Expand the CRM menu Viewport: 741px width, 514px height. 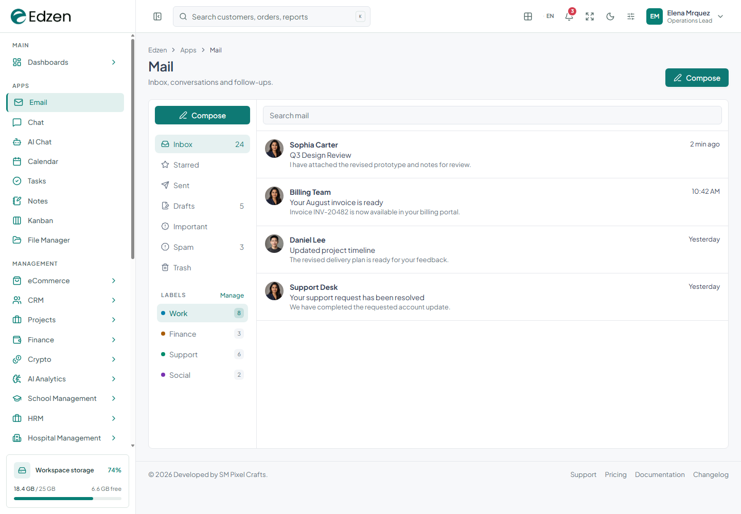(x=65, y=300)
